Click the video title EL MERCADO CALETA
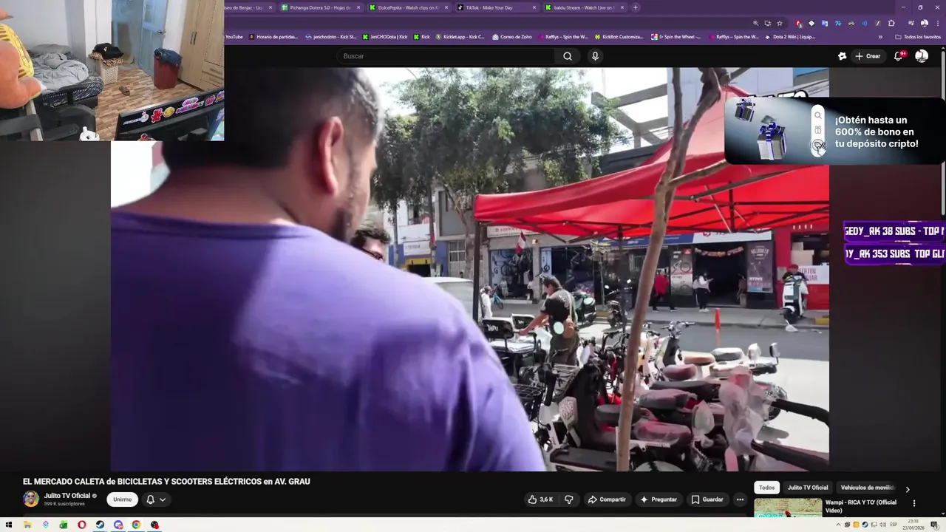The height and width of the screenshot is (532, 946). point(166,482)
